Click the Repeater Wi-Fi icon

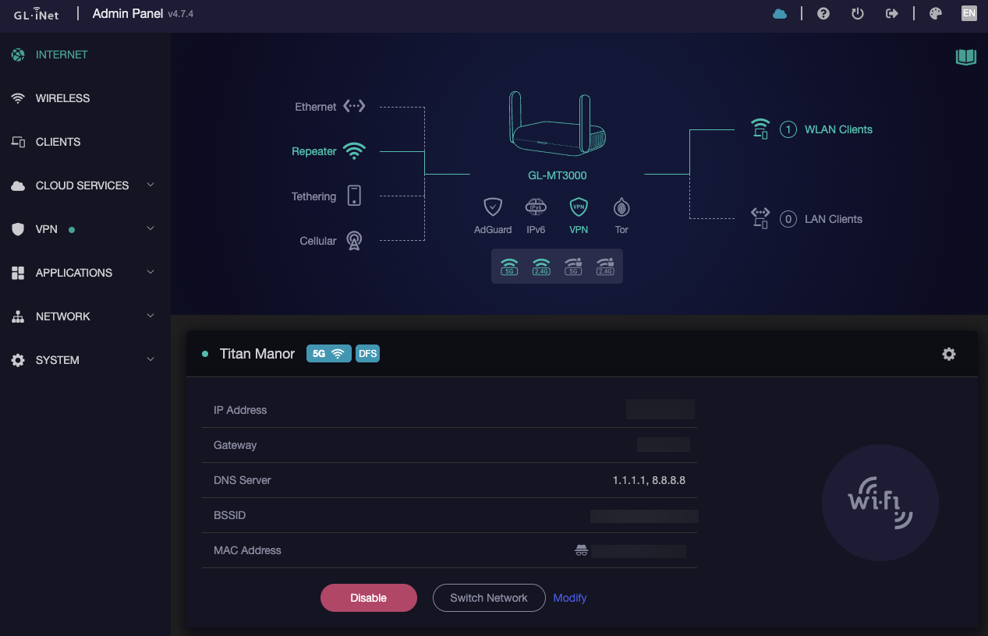pos(354,151)
